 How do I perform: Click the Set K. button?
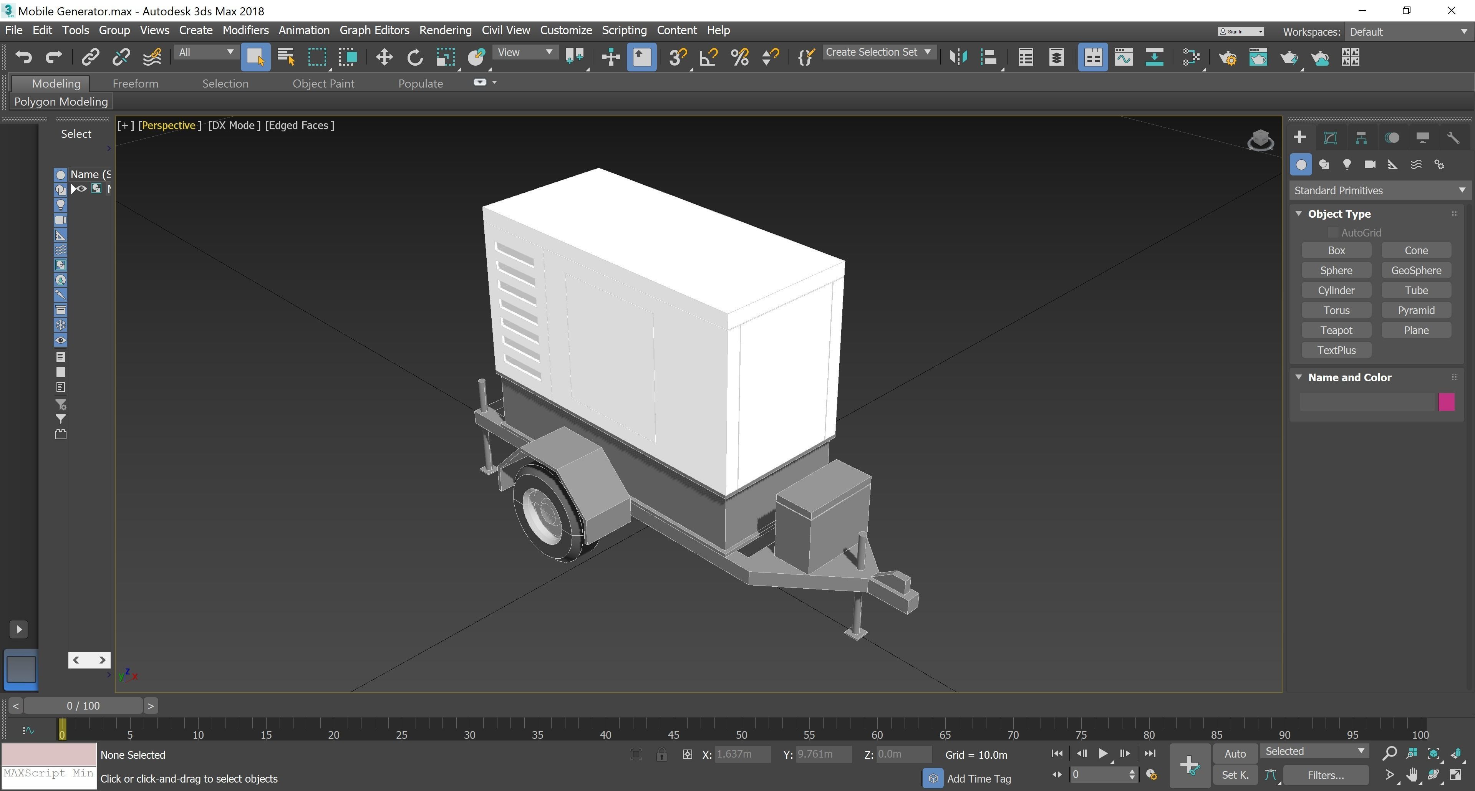pos(1235,775)
